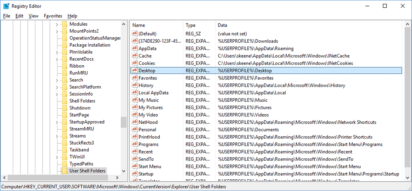Expand the MountPoints2 key
The image size is (412, 191).
57,31
